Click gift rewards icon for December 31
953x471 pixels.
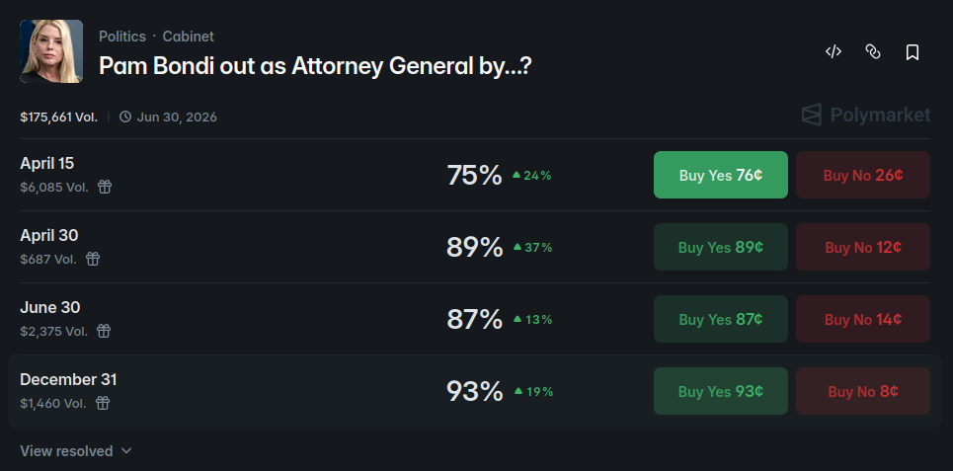click(103, 403)
